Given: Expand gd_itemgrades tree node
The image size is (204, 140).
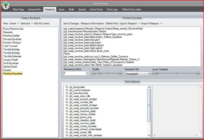Looking at the screenshot, I should click(x=67, y=87).
